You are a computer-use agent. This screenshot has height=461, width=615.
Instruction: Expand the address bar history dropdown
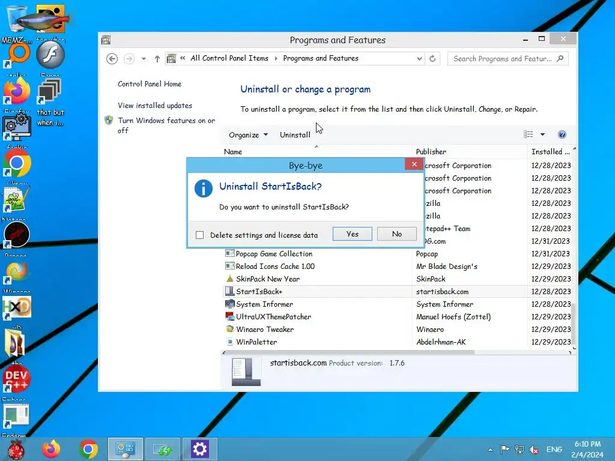pos(419,59)
